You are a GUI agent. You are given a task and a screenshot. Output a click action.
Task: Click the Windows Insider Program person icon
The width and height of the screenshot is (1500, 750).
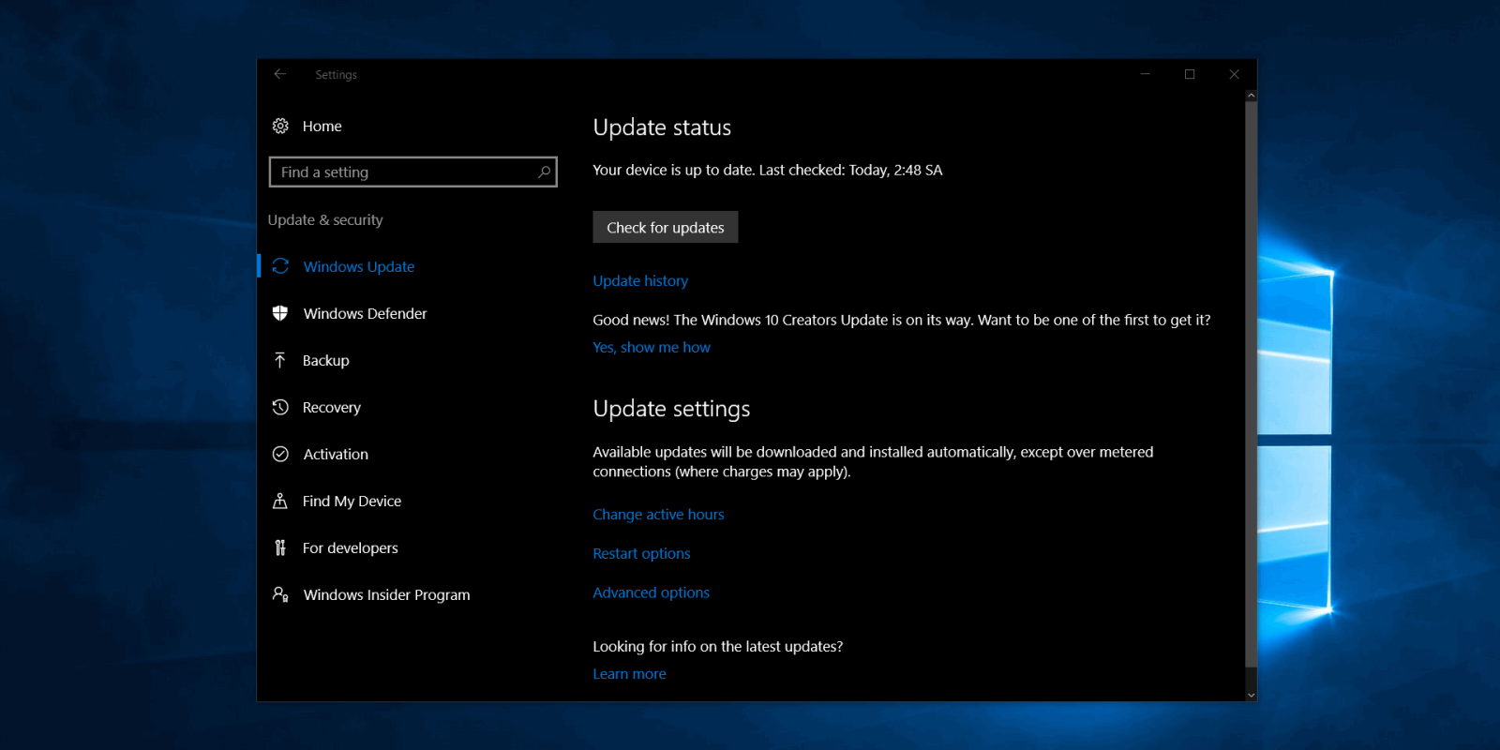[280, 594]
